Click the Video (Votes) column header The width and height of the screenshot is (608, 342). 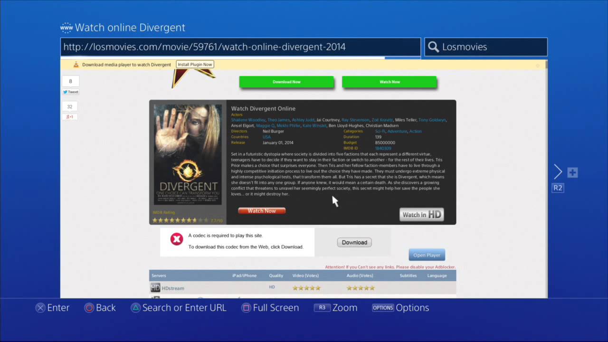click(305, 275)
